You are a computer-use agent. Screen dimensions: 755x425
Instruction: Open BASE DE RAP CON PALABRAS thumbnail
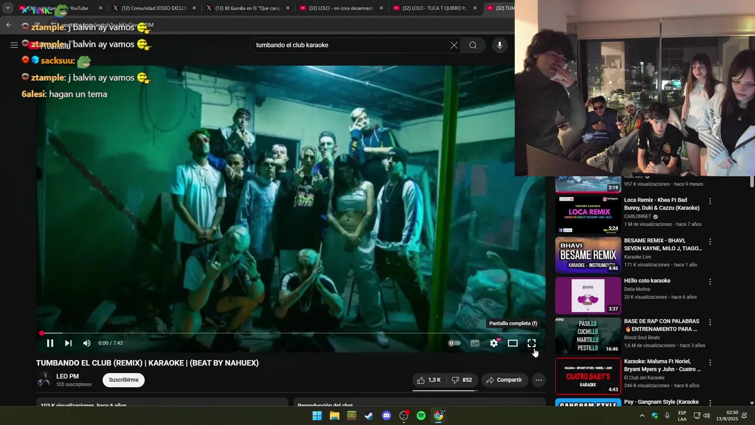pos(588,336)
